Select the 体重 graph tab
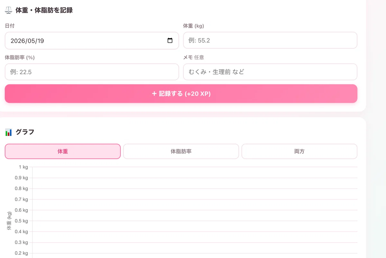386x258 pixels. [x=63, y=151]
